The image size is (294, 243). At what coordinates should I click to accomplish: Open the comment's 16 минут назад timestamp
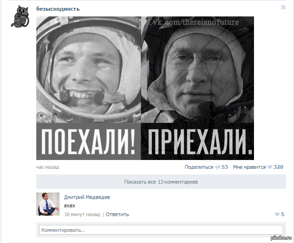[82, 214]
